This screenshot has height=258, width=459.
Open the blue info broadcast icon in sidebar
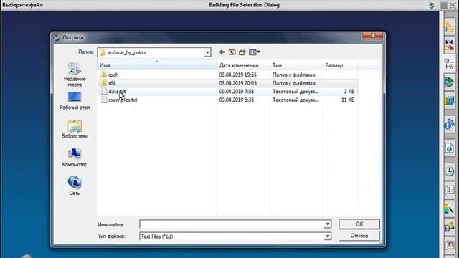[449, 125]
